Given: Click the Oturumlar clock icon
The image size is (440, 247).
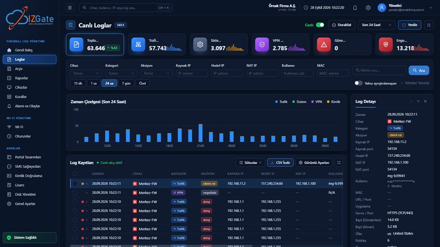Looking at the screenshot, I should (9, 136).
